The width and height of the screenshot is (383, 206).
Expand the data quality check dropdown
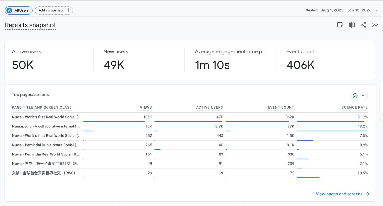pos(363,96)
